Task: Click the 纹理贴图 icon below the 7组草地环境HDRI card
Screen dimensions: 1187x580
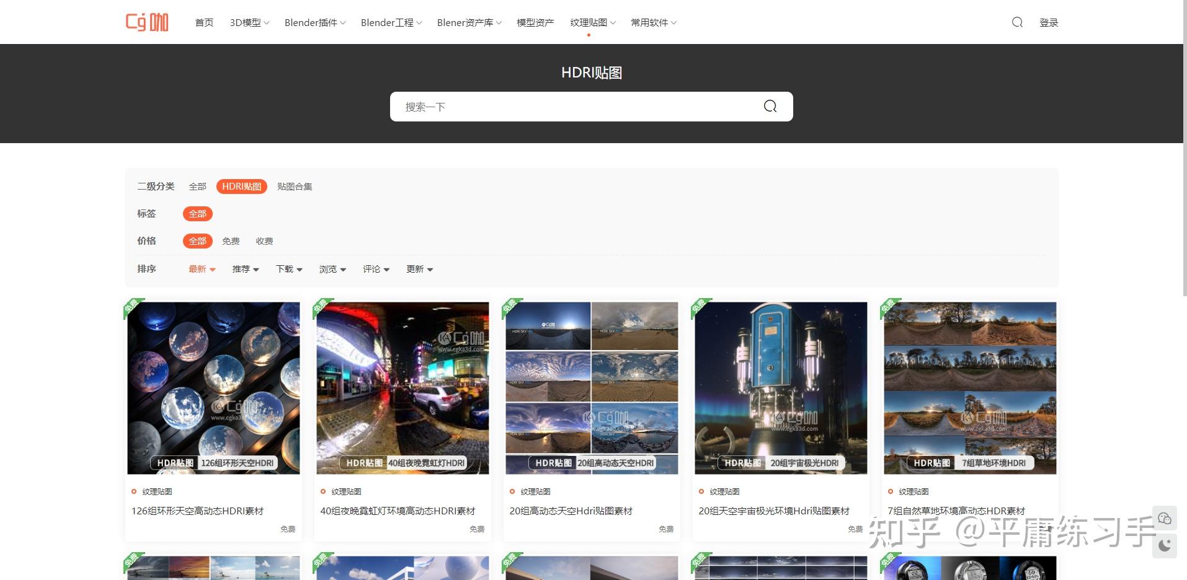Action: [892, 491]
